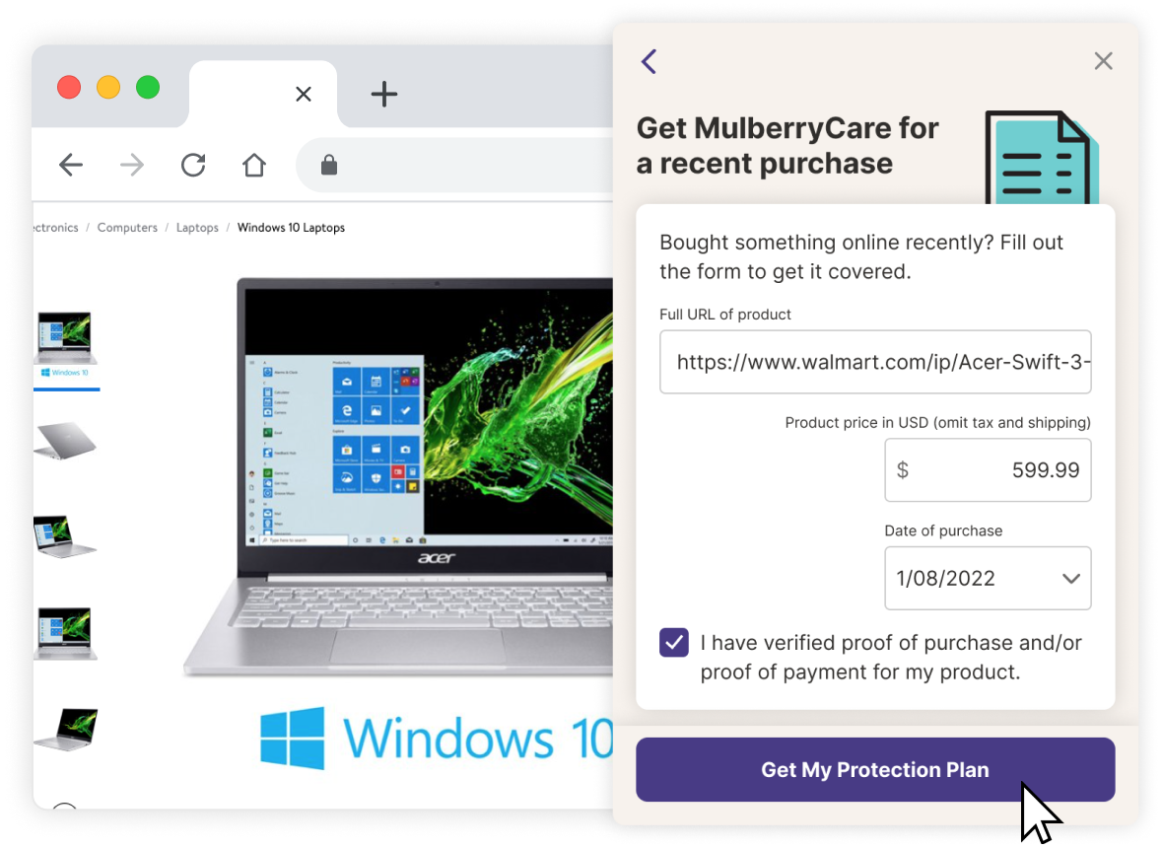1163x848 pixels.
Task: Uncheck the verified proof of purchase checkbox
Action: tap(673, 643)
